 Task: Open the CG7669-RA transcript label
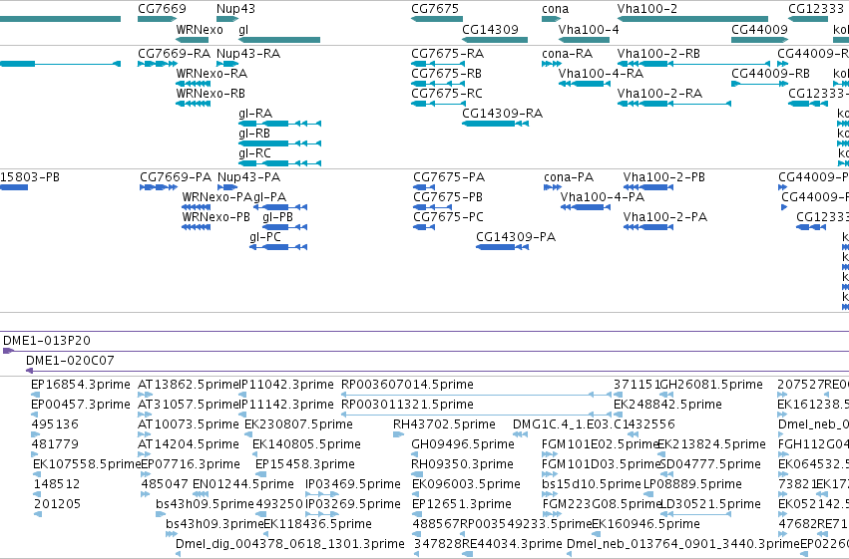coord(174,54)
